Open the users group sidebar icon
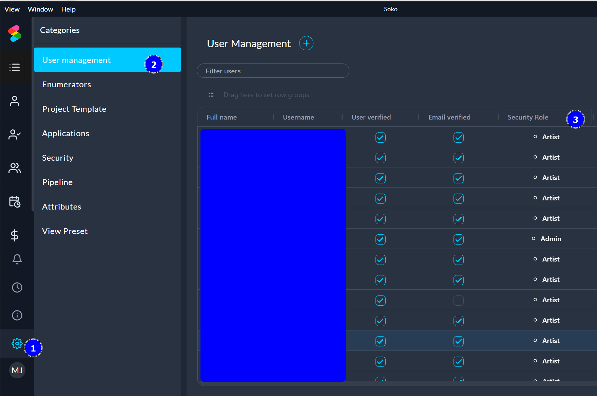 pyautogui.click(x=15, y=168)
